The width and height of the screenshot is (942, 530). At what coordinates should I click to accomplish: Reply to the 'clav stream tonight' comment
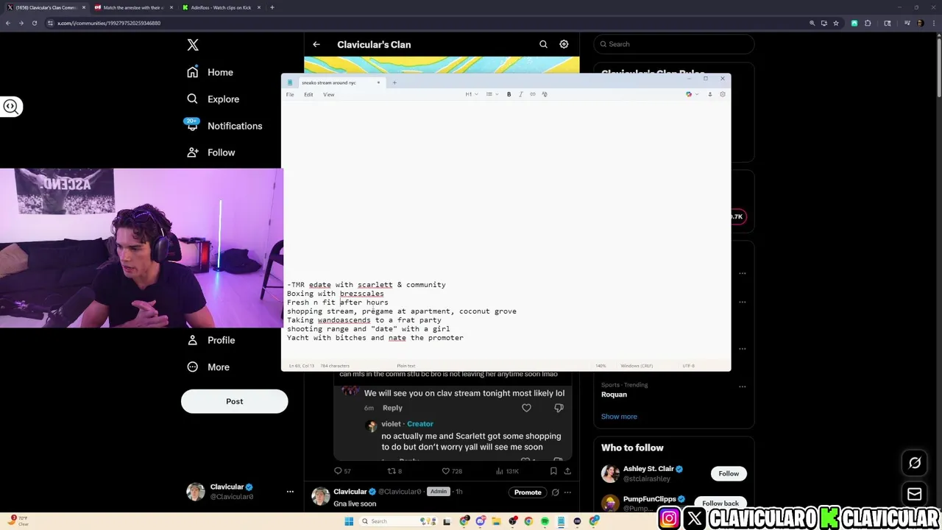click(392, 408)
